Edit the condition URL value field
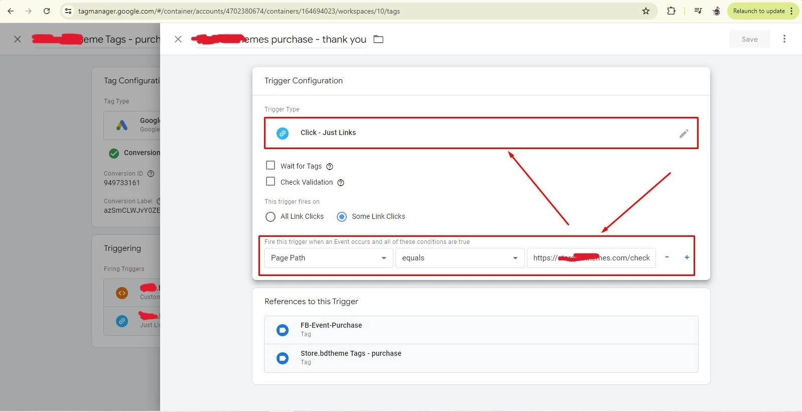 [591, 258]
